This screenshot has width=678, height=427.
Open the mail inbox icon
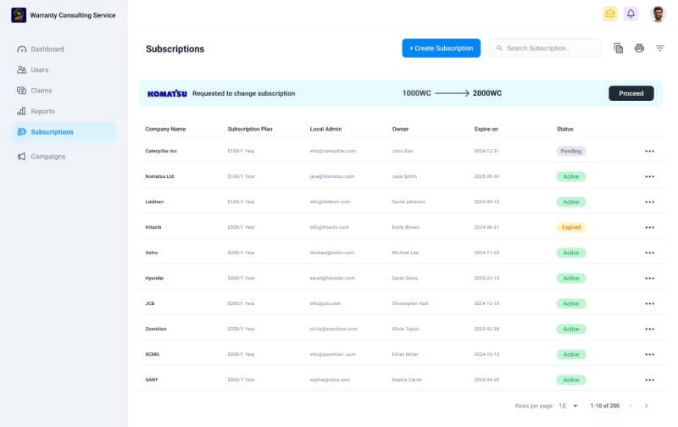pos(610,14)
